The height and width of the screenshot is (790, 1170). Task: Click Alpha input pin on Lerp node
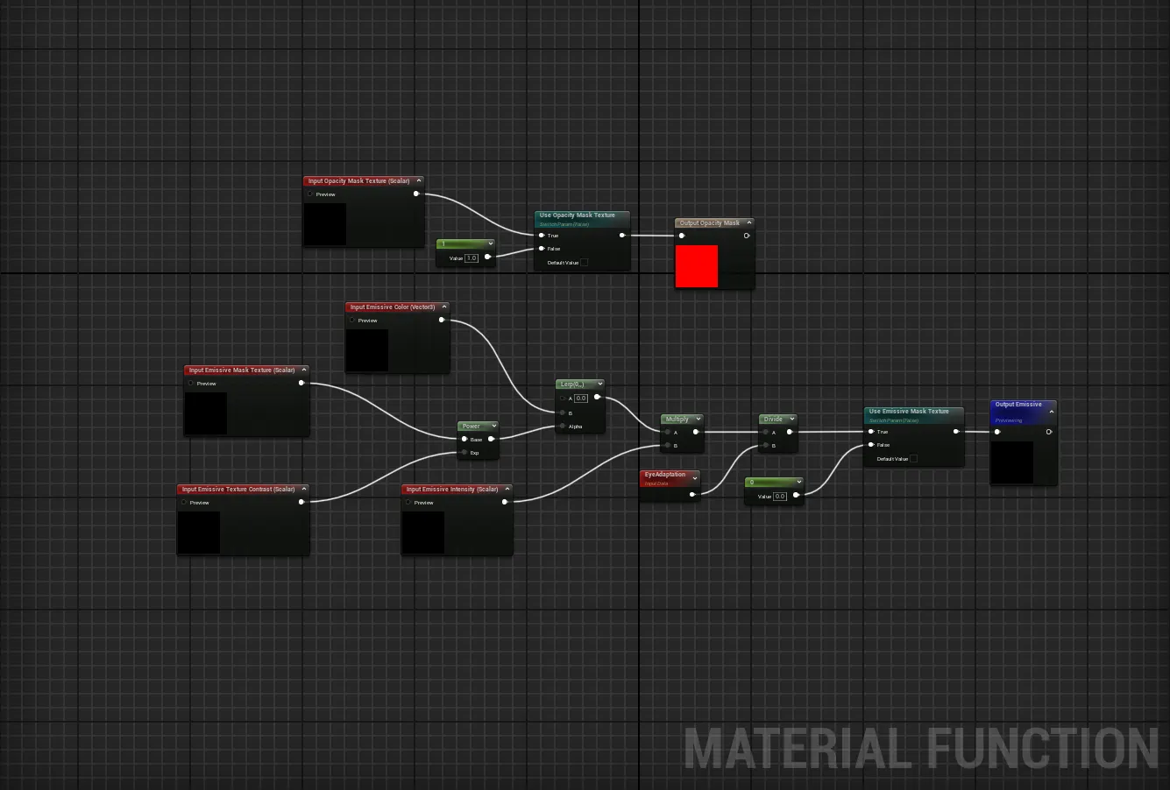click(x=562, y=427)
